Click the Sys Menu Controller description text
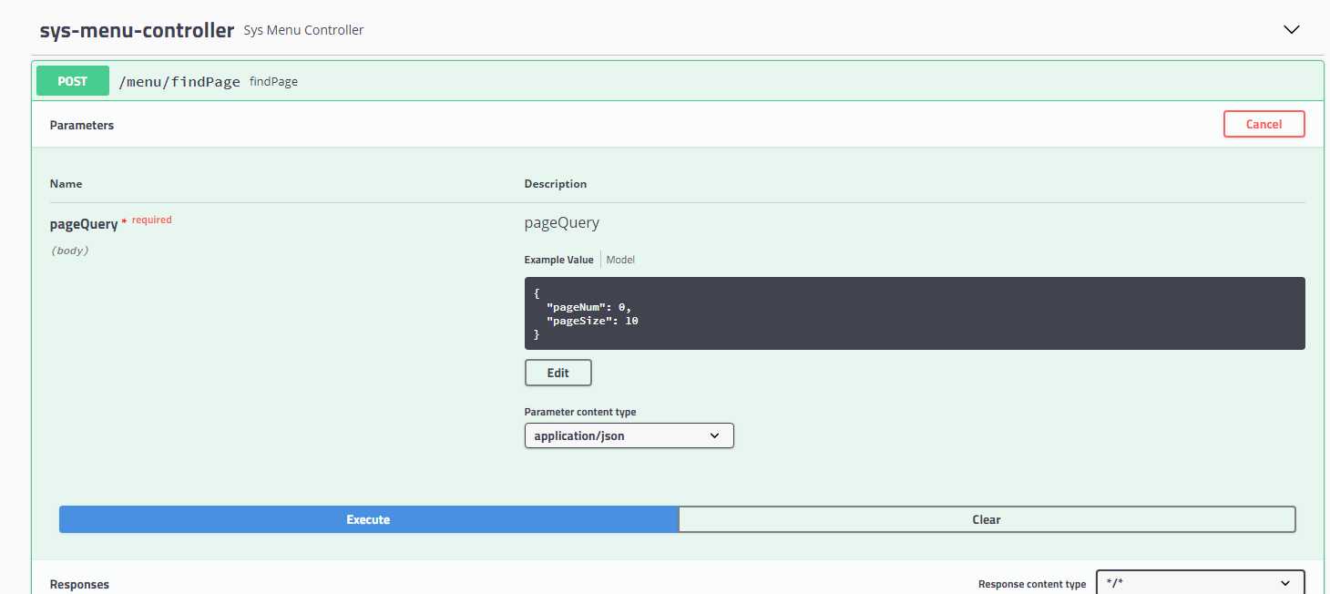Image resolution: width=1330 pixels, height=594 pixels. (303, 30)
